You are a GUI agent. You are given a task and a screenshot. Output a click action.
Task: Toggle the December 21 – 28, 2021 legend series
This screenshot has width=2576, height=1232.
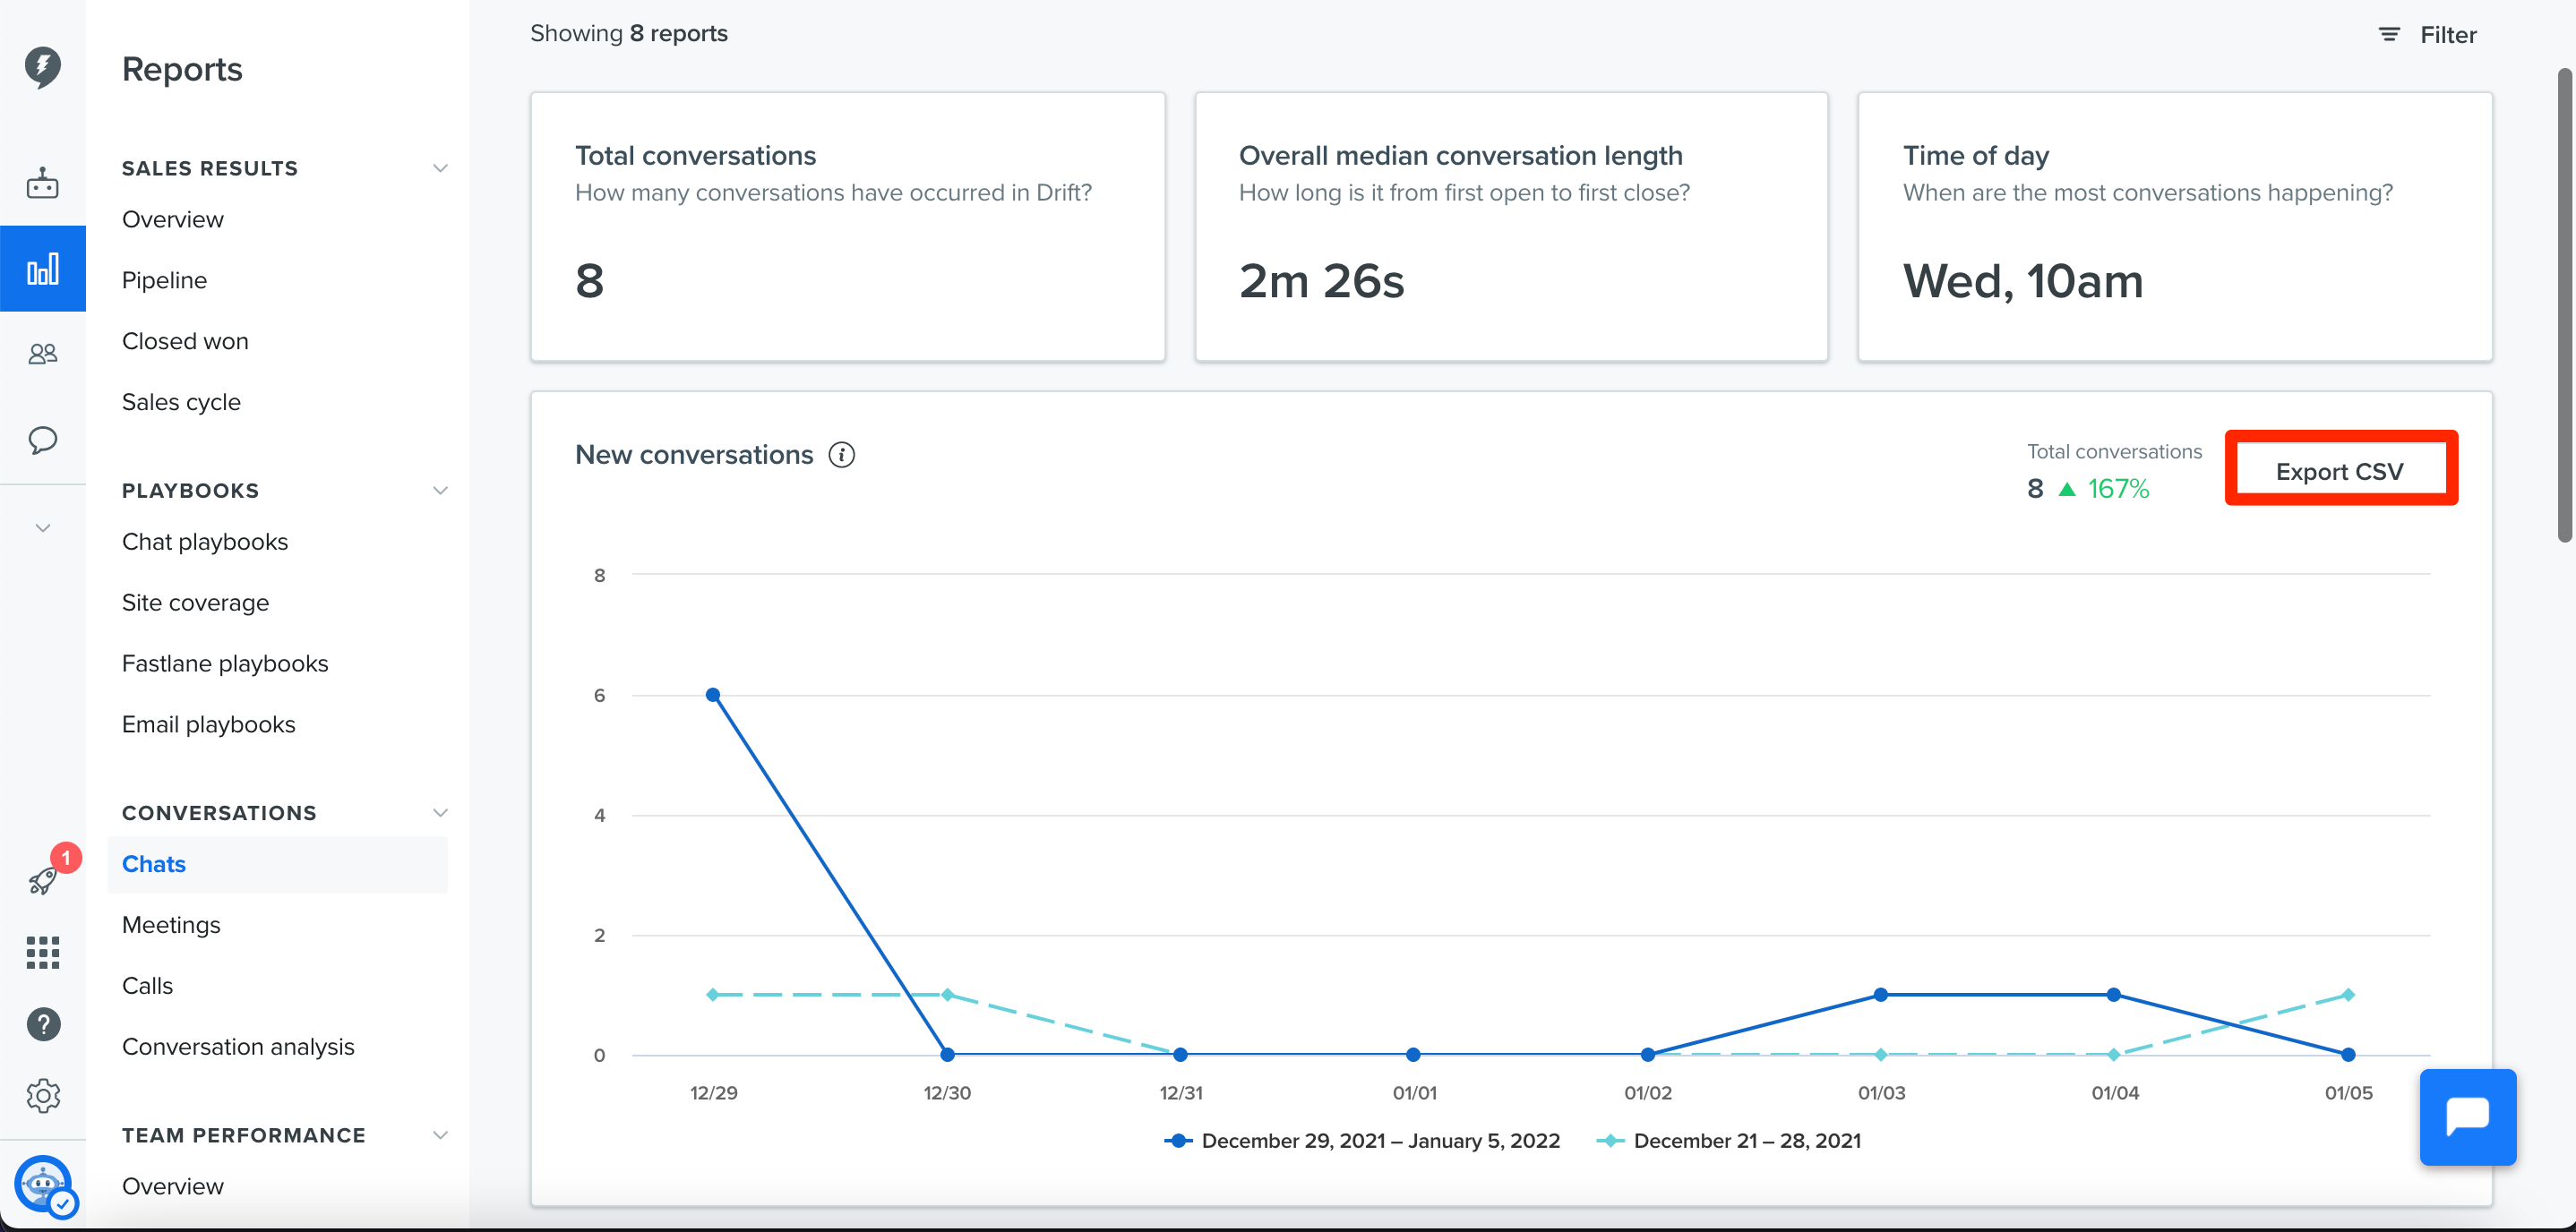point(1728,1141)
